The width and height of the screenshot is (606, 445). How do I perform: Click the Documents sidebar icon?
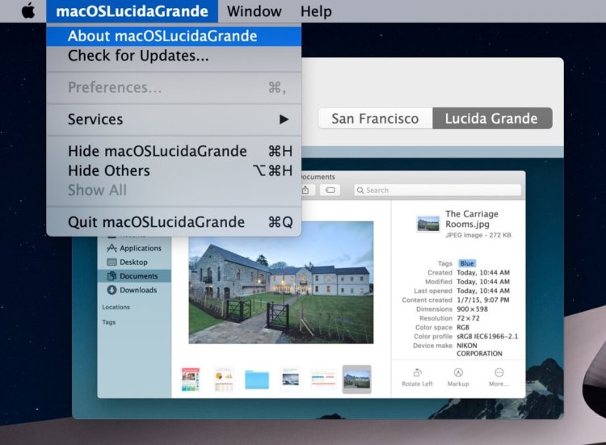(112, 276)
